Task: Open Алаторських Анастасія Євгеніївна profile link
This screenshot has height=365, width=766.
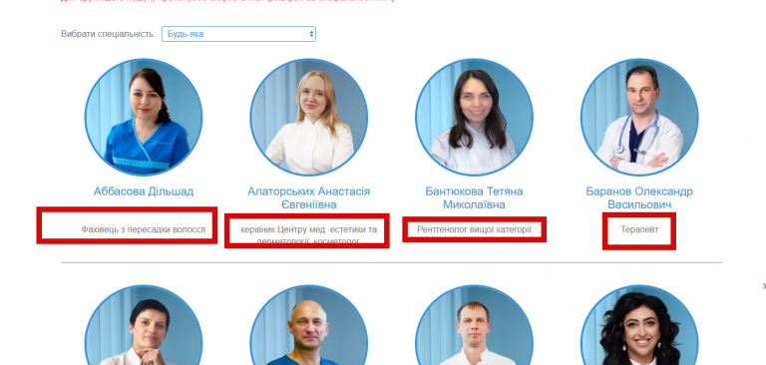Action: pyautogui.click(x=309, y=197)
